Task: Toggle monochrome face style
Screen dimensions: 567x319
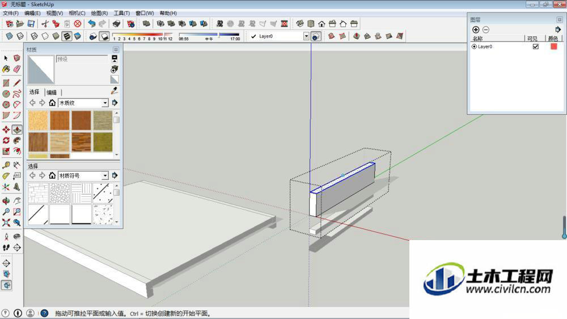Action: tap(77, 36)
